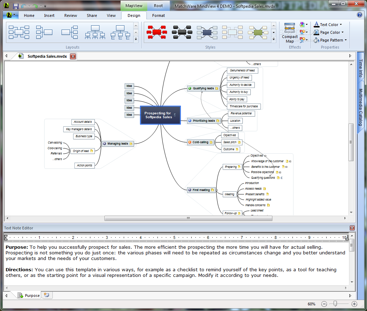
Task: Open the View ribbon tab
Action: coord(111,15)
